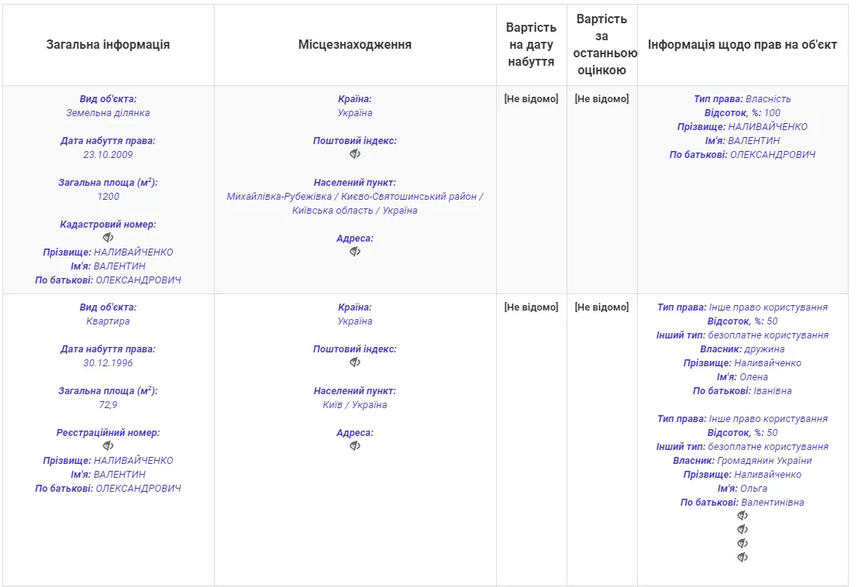Screen dimensions: 865x587
Task: Click hidden icon under Кадастровий номер
Action: point(108,238)
